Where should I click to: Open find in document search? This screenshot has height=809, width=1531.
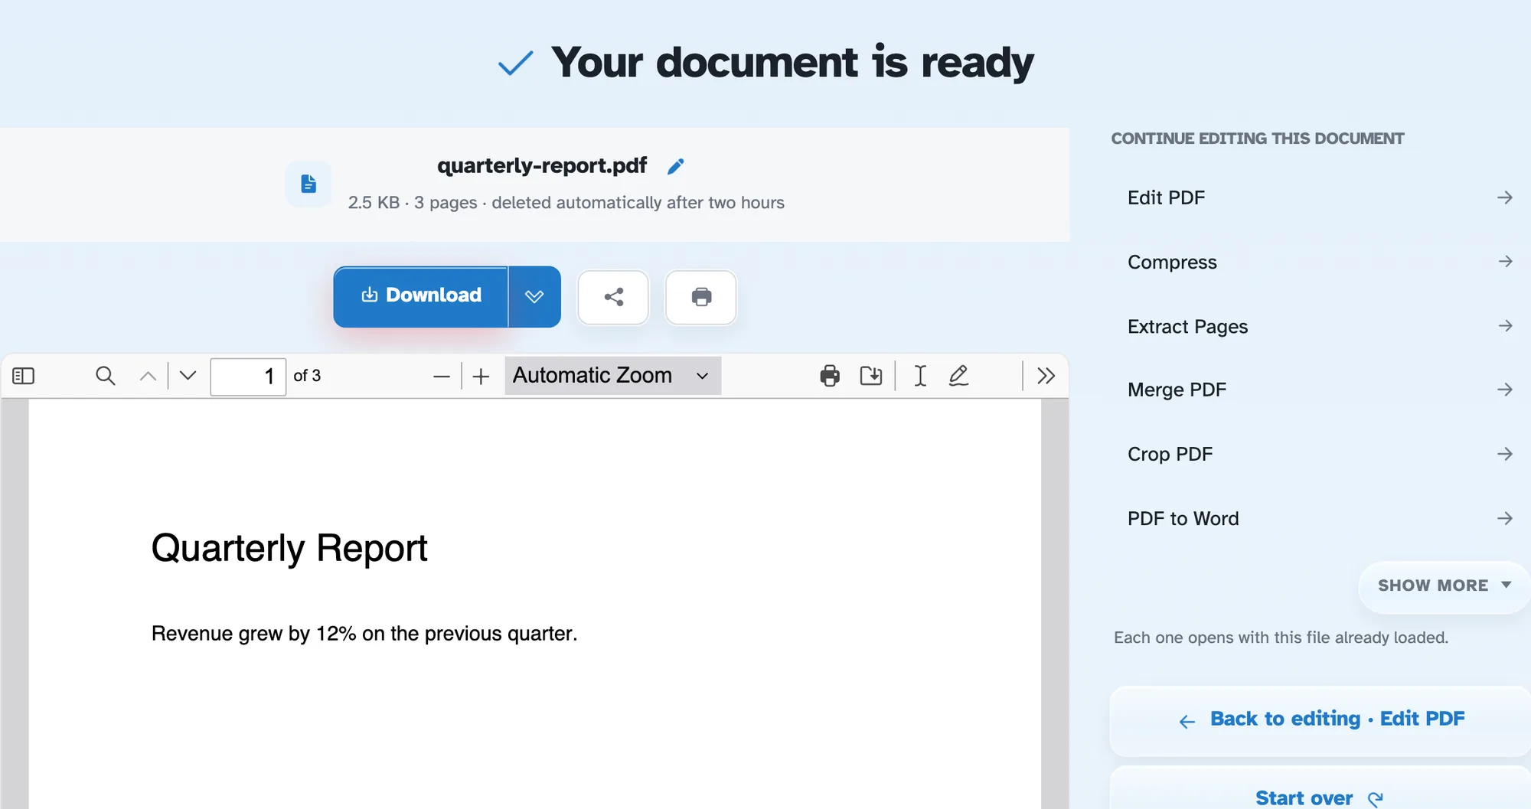tap(105, 376)
